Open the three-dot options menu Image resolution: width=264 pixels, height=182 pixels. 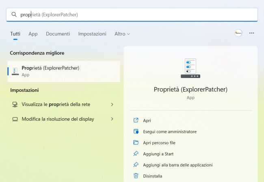[251, 33]
